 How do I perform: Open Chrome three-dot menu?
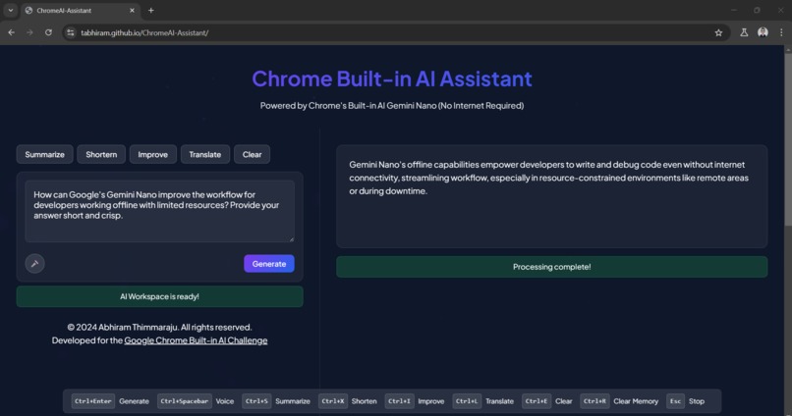781,32
